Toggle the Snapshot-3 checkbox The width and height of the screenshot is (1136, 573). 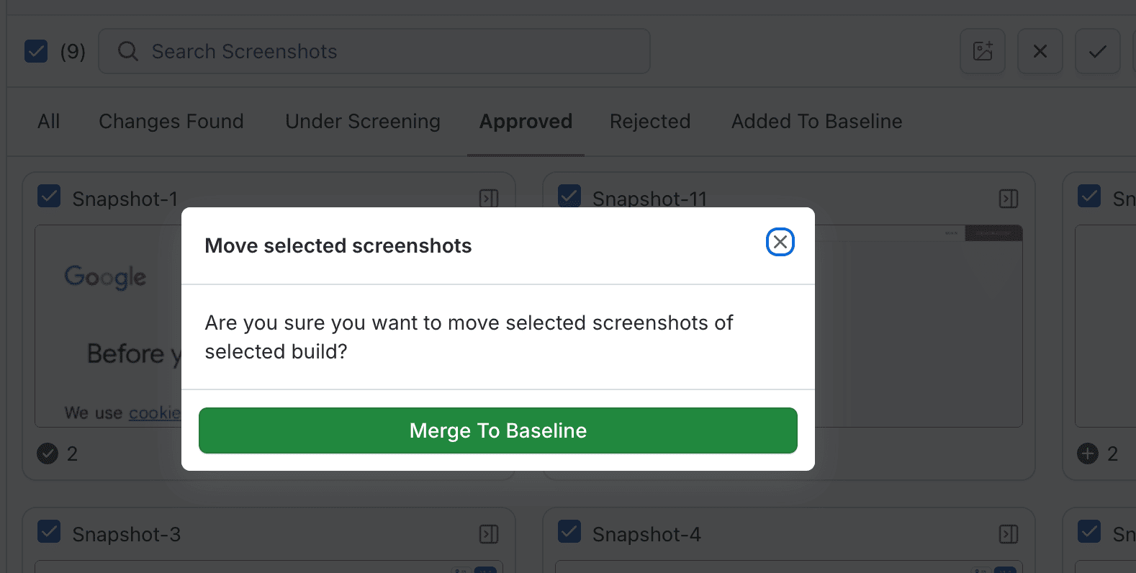click(x=48, y=531)
